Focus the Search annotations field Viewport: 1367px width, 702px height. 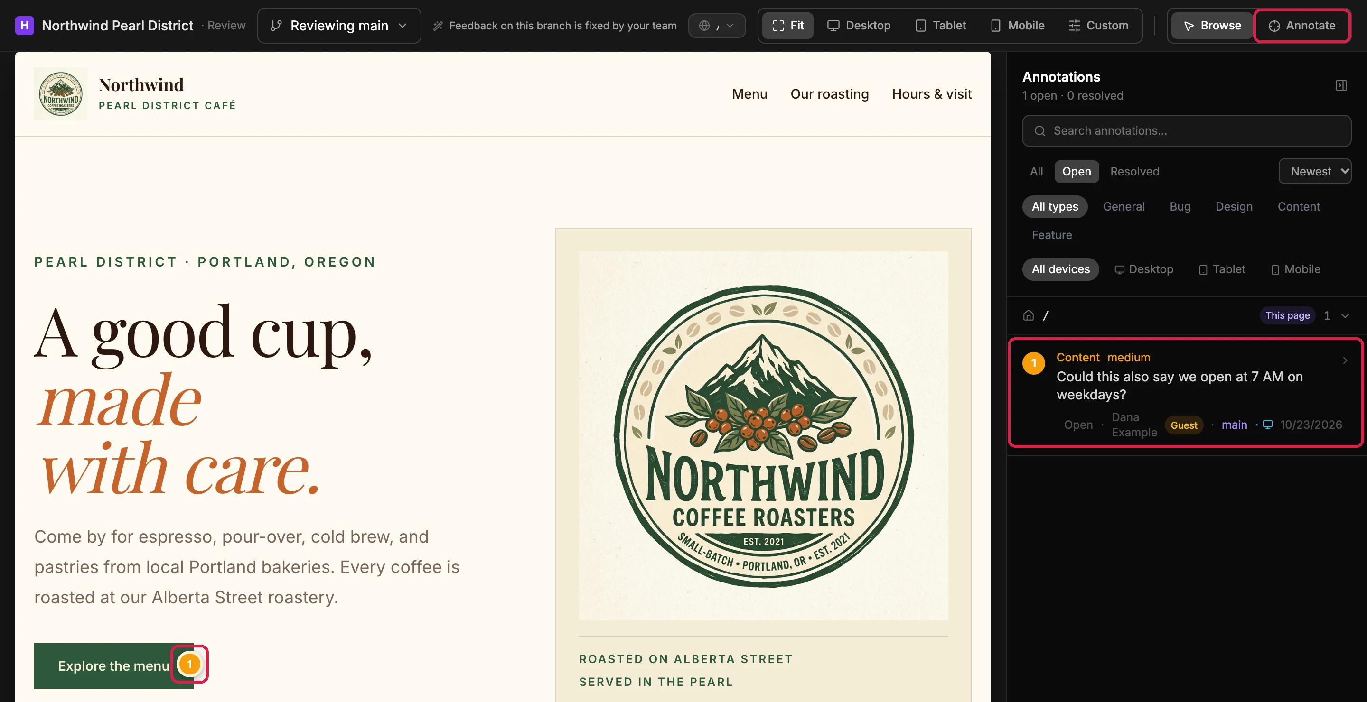point(1187,131)
